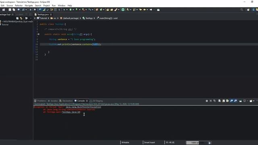The image size is (258, 145).
Task: Run garbage collector trash icon
Action: (x=210, y=143)
